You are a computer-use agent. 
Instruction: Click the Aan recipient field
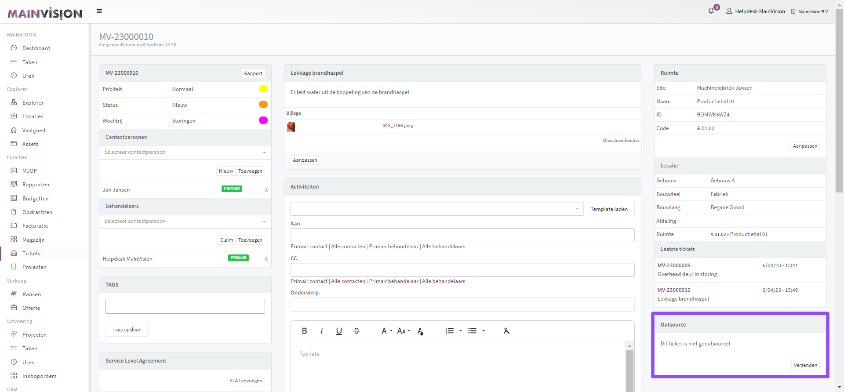click(462, 235)
